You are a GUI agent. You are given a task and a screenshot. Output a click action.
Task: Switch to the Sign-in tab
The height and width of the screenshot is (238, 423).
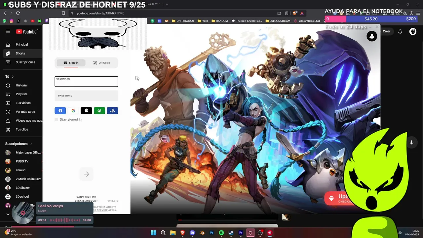pyautogui.click(x=71, y=63)
